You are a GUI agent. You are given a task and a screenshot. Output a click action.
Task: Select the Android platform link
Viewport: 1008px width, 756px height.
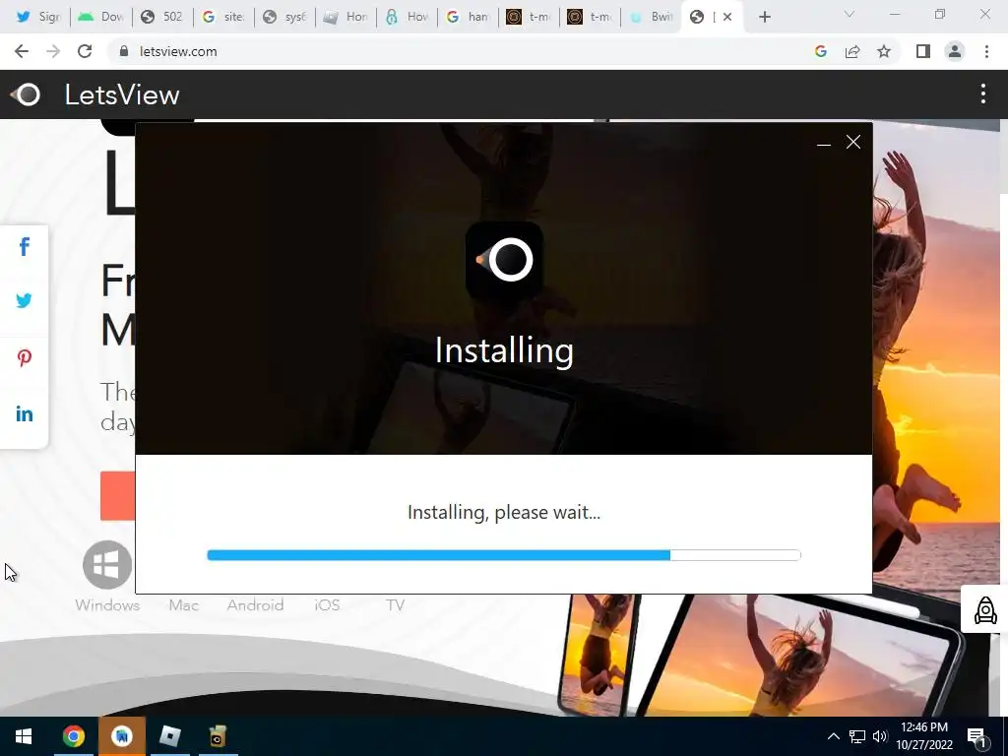coord(255,605)
